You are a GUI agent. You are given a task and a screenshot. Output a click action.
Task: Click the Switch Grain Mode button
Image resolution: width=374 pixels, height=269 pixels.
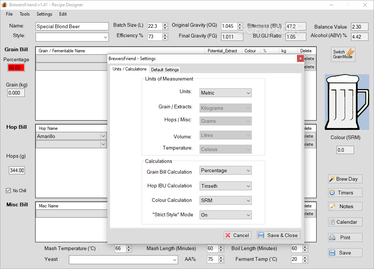pyautogui.click(x=343, y=55)
